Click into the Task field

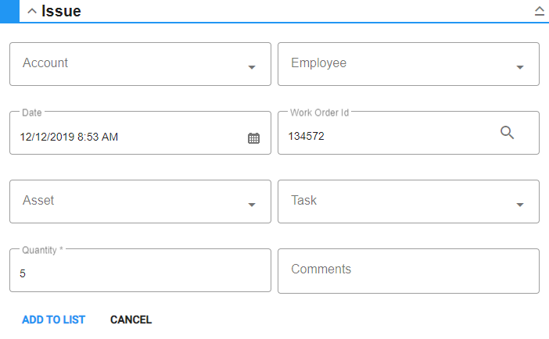pyautogui.click(x=408, y=202)
